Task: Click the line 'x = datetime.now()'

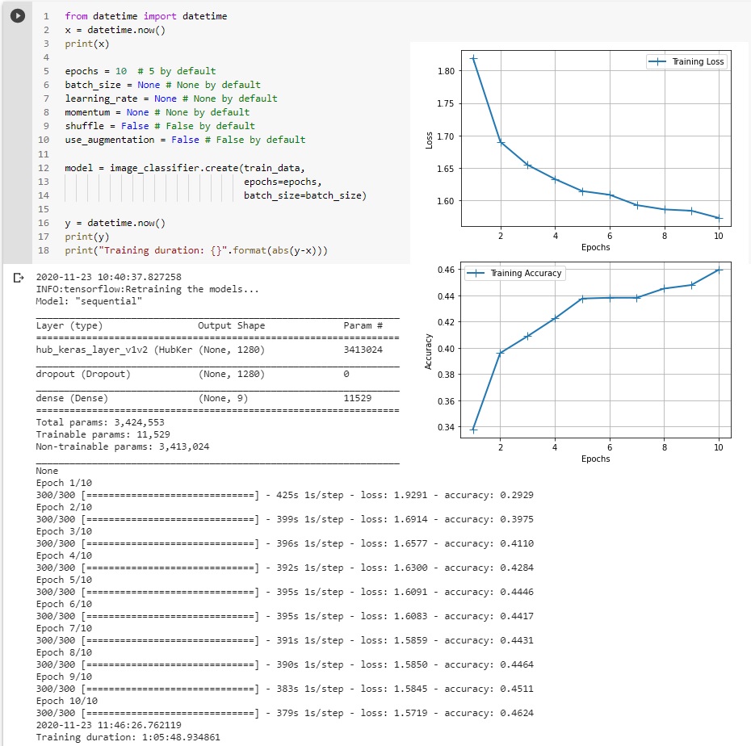Action: click(x=115, y=30)
